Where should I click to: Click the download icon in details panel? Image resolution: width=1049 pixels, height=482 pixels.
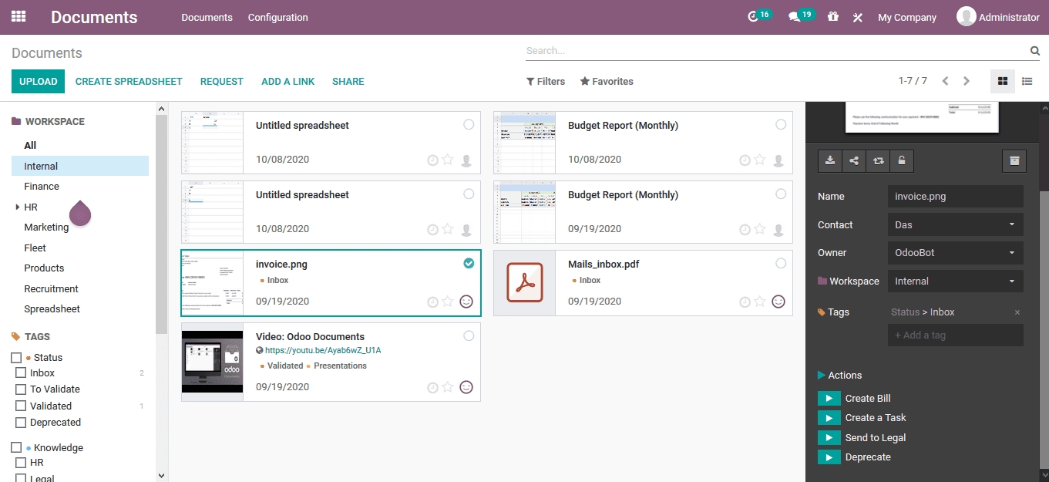click(x=830, y=160)
